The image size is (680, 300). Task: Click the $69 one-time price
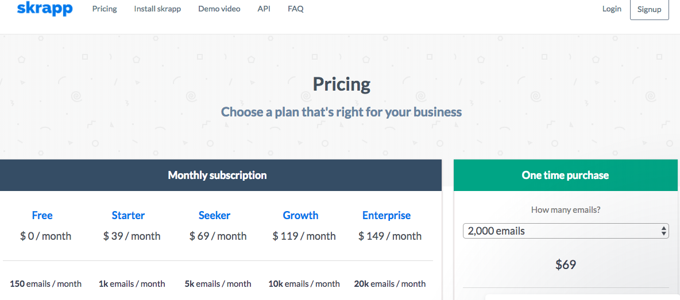[566, 265]
